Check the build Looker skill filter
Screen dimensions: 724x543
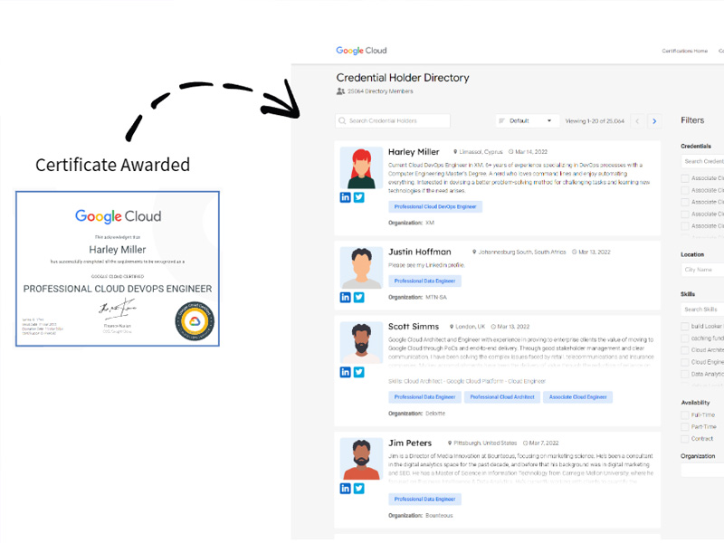(x=685, y=327)
